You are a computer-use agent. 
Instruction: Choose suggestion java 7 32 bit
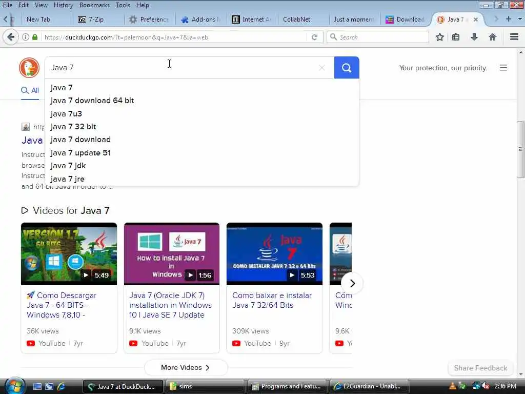202,127
